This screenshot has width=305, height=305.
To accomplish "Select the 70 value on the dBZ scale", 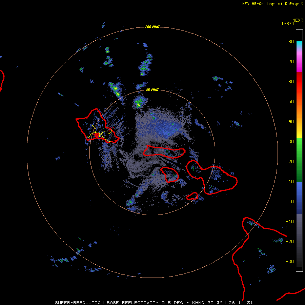I will point(291,61).
